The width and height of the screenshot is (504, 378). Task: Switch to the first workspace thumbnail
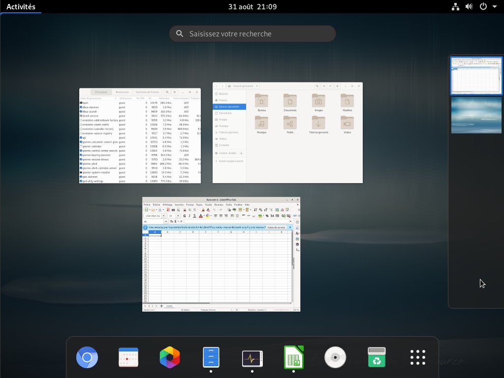tap(476, 76)
